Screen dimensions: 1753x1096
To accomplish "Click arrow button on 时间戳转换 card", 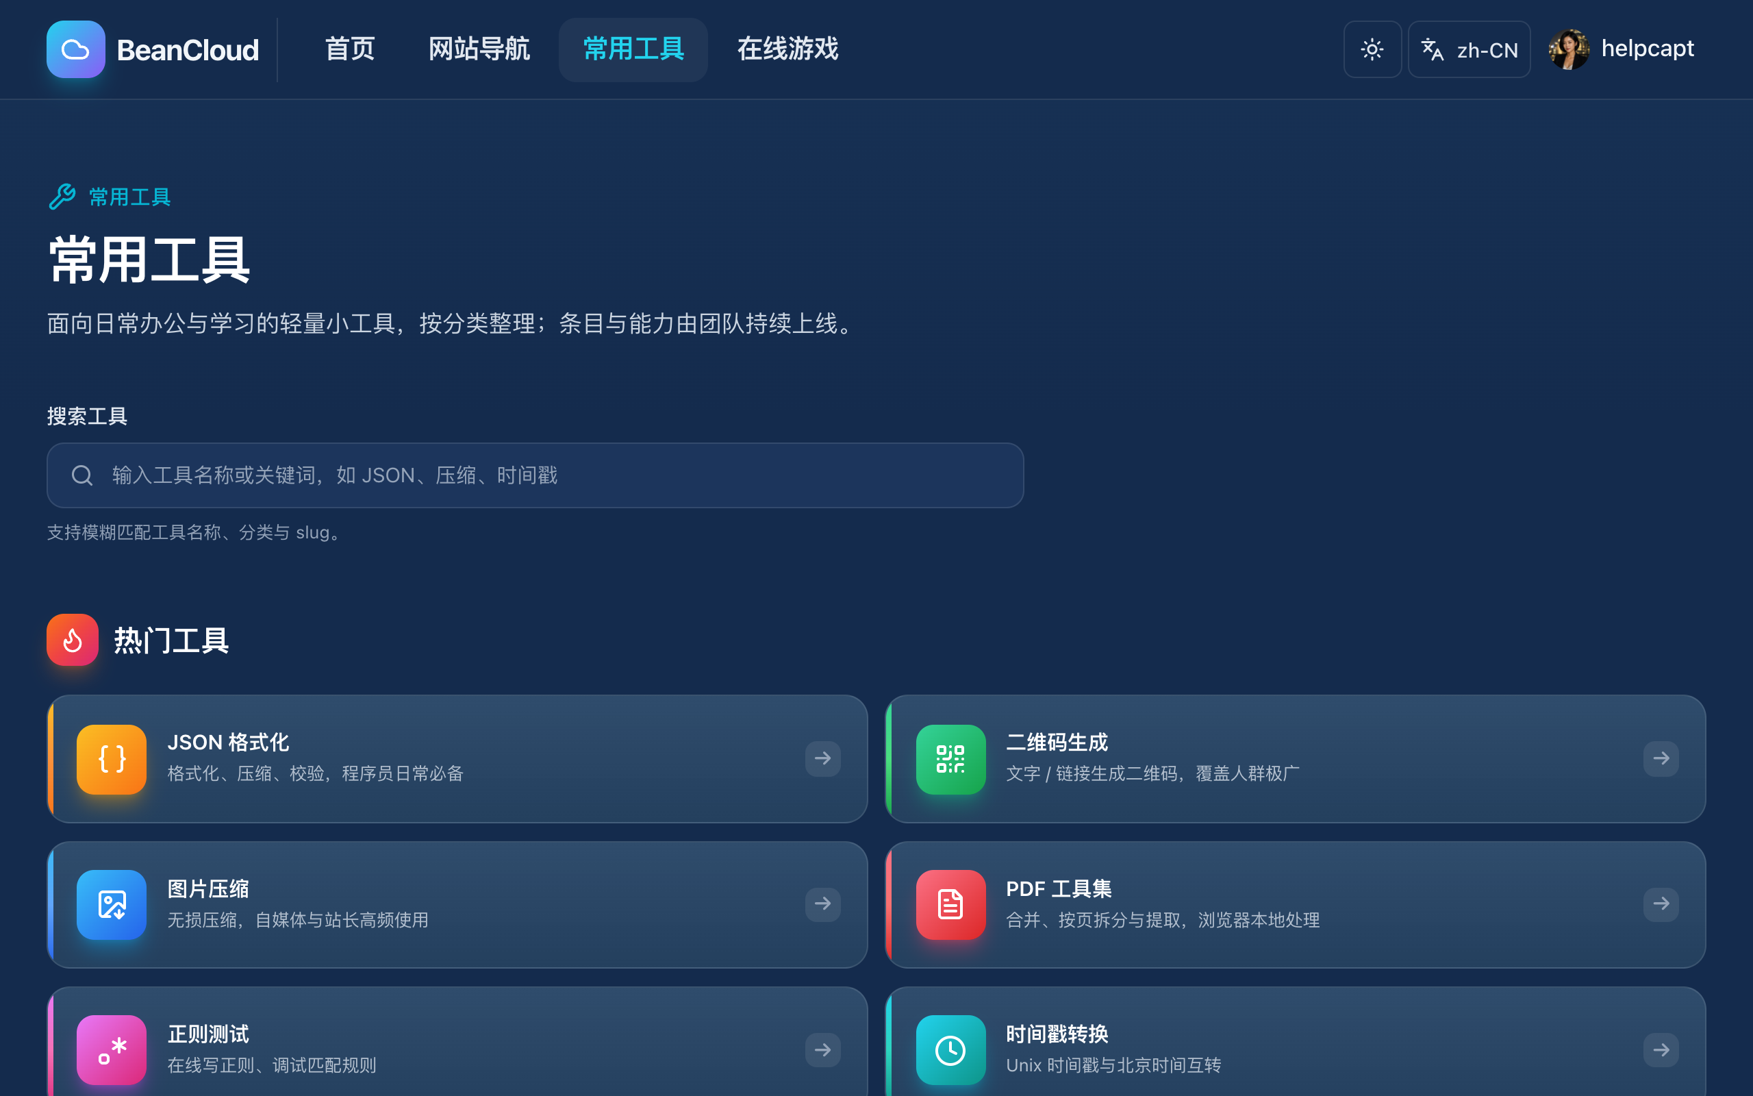I will [1661, 1050].
